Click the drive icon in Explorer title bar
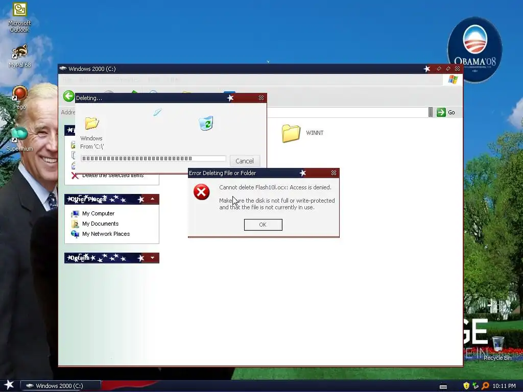Image resolution: width=523 pixels, height=392 pixels. 63,69
